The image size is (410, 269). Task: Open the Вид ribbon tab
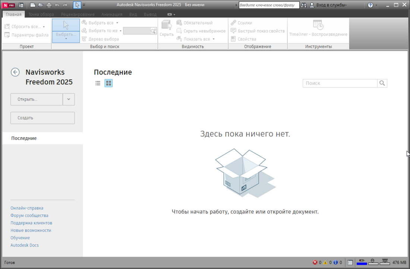tap(133, 15)
